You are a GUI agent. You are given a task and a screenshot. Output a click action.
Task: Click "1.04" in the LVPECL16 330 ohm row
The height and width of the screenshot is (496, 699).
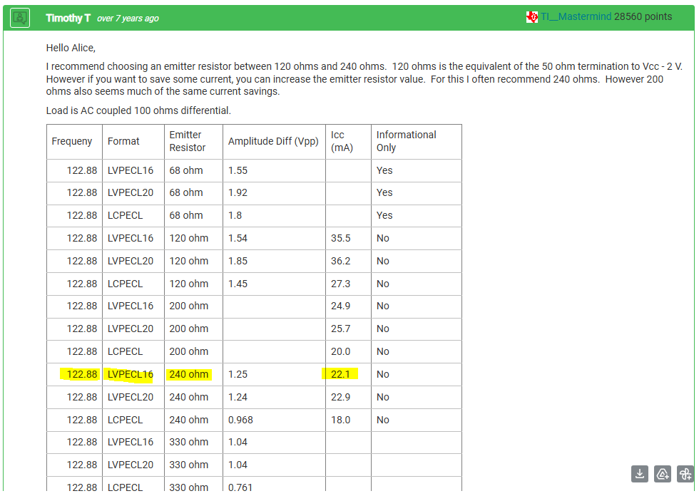(x=238, y=442)
